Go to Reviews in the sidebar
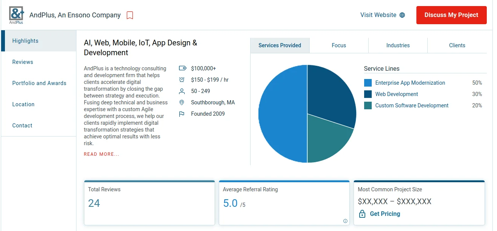Image resolution: width=497 pixels, height=231 pixels. pyautogui.click(x=39, y=62)
